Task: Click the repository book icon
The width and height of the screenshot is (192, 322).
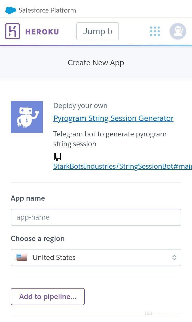Action: point(58,157)
